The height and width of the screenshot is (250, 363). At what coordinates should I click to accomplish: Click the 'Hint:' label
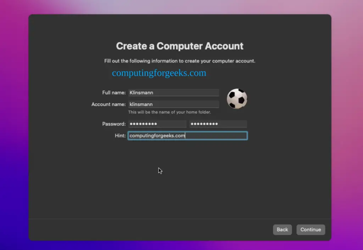(120, 135)
